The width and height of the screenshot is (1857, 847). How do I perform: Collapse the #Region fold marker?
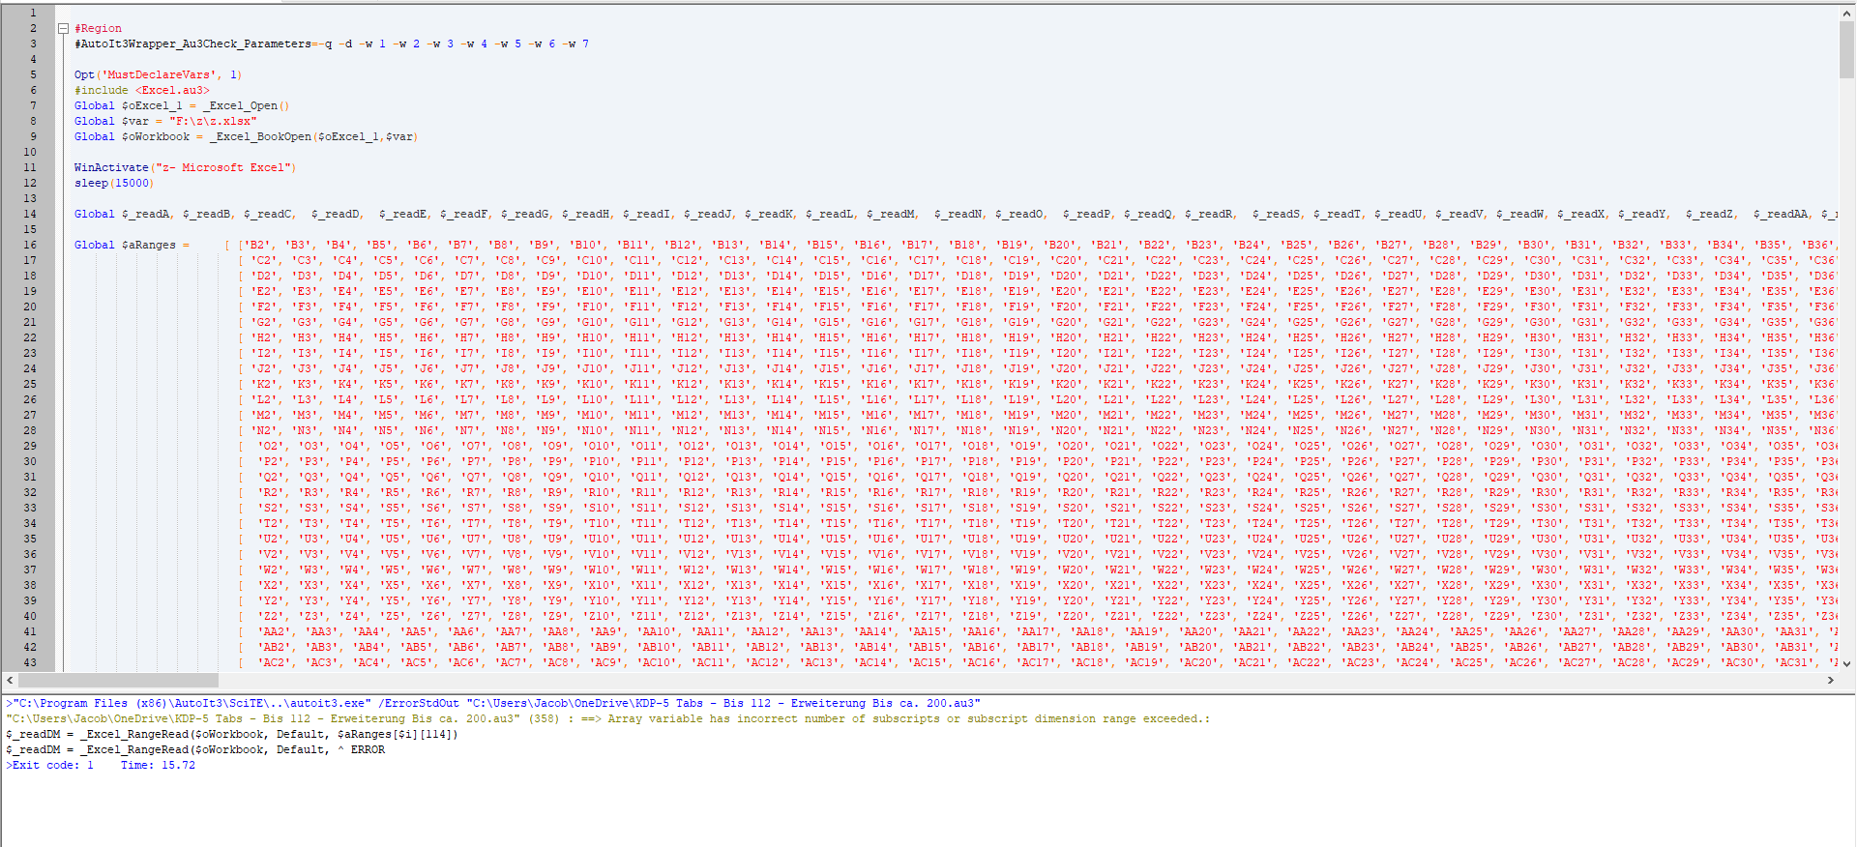click(63, 29)
